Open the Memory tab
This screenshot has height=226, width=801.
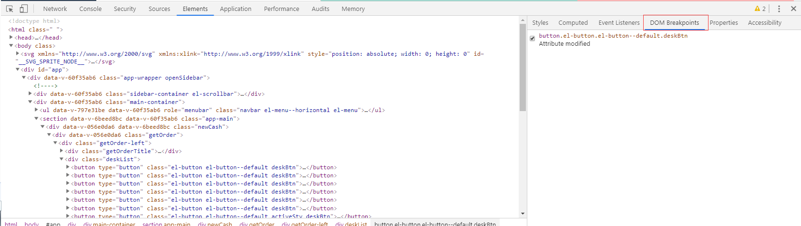(x=353, y=9)
